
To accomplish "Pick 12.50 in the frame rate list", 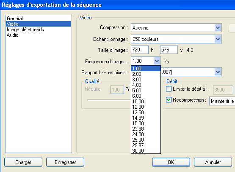I will (146, 113).
